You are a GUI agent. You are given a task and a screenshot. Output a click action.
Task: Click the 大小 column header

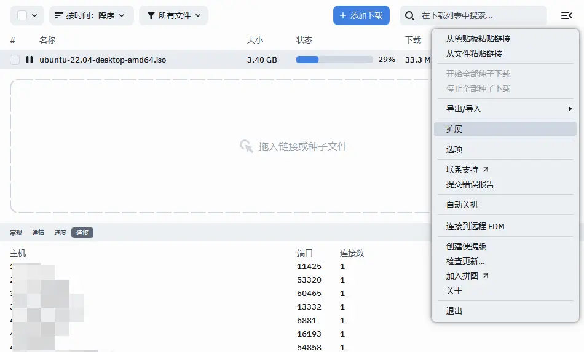point(255,40)
